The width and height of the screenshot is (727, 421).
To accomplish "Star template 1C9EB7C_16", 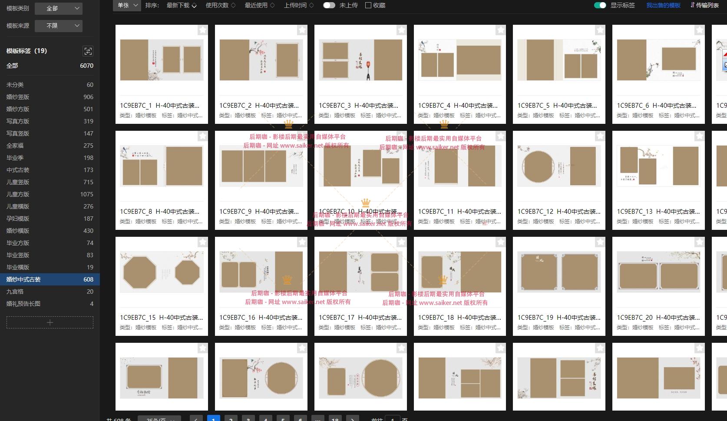I will pos(302,242).
